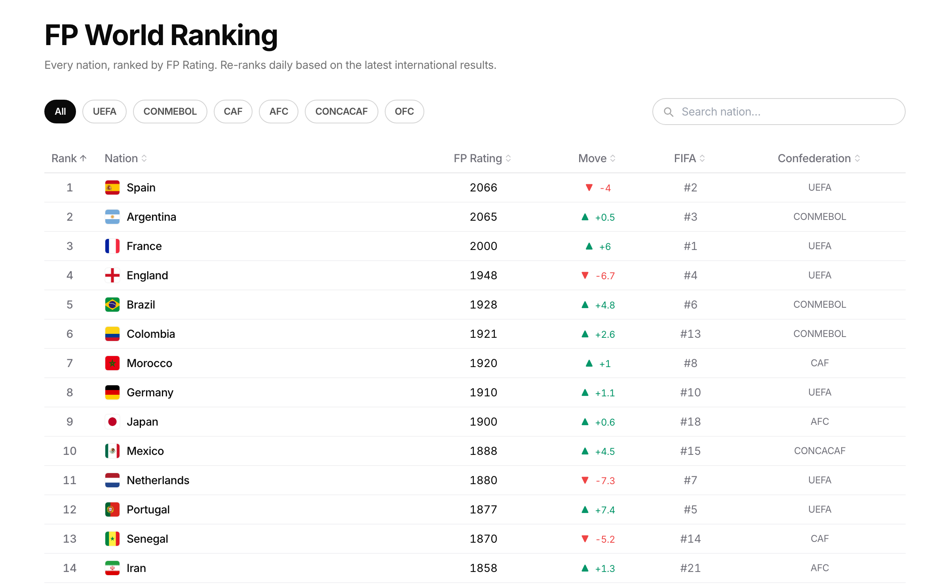Click the Japan flag icon
Screen dimensions: 950x587
point(112,422)
